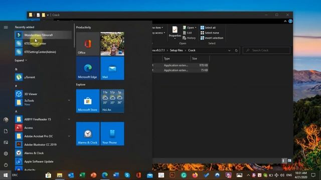Screen dimensions: 321x180
Task: Open Skype from the taskbar
Action: pyautogui.click(x=127, y=175)
